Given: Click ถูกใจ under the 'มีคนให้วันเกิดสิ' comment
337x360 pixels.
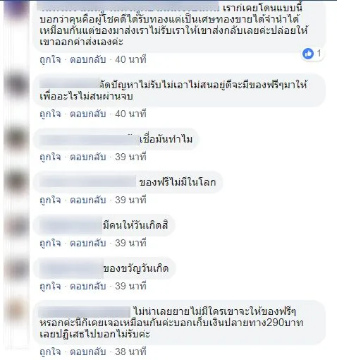Looking at the screenshot, I should coord(50,243).
